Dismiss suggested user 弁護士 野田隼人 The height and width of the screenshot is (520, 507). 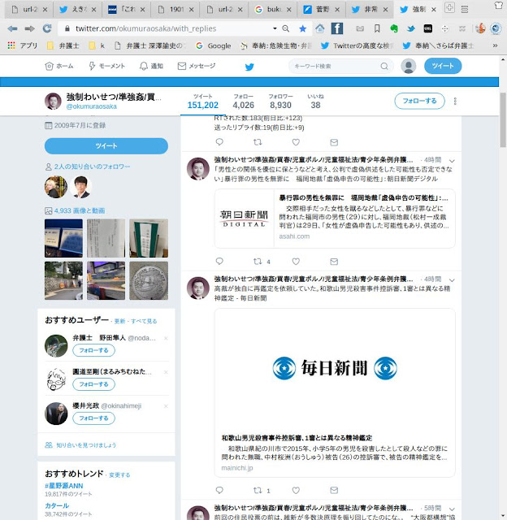pyautogui.click(x=166, y=338)
